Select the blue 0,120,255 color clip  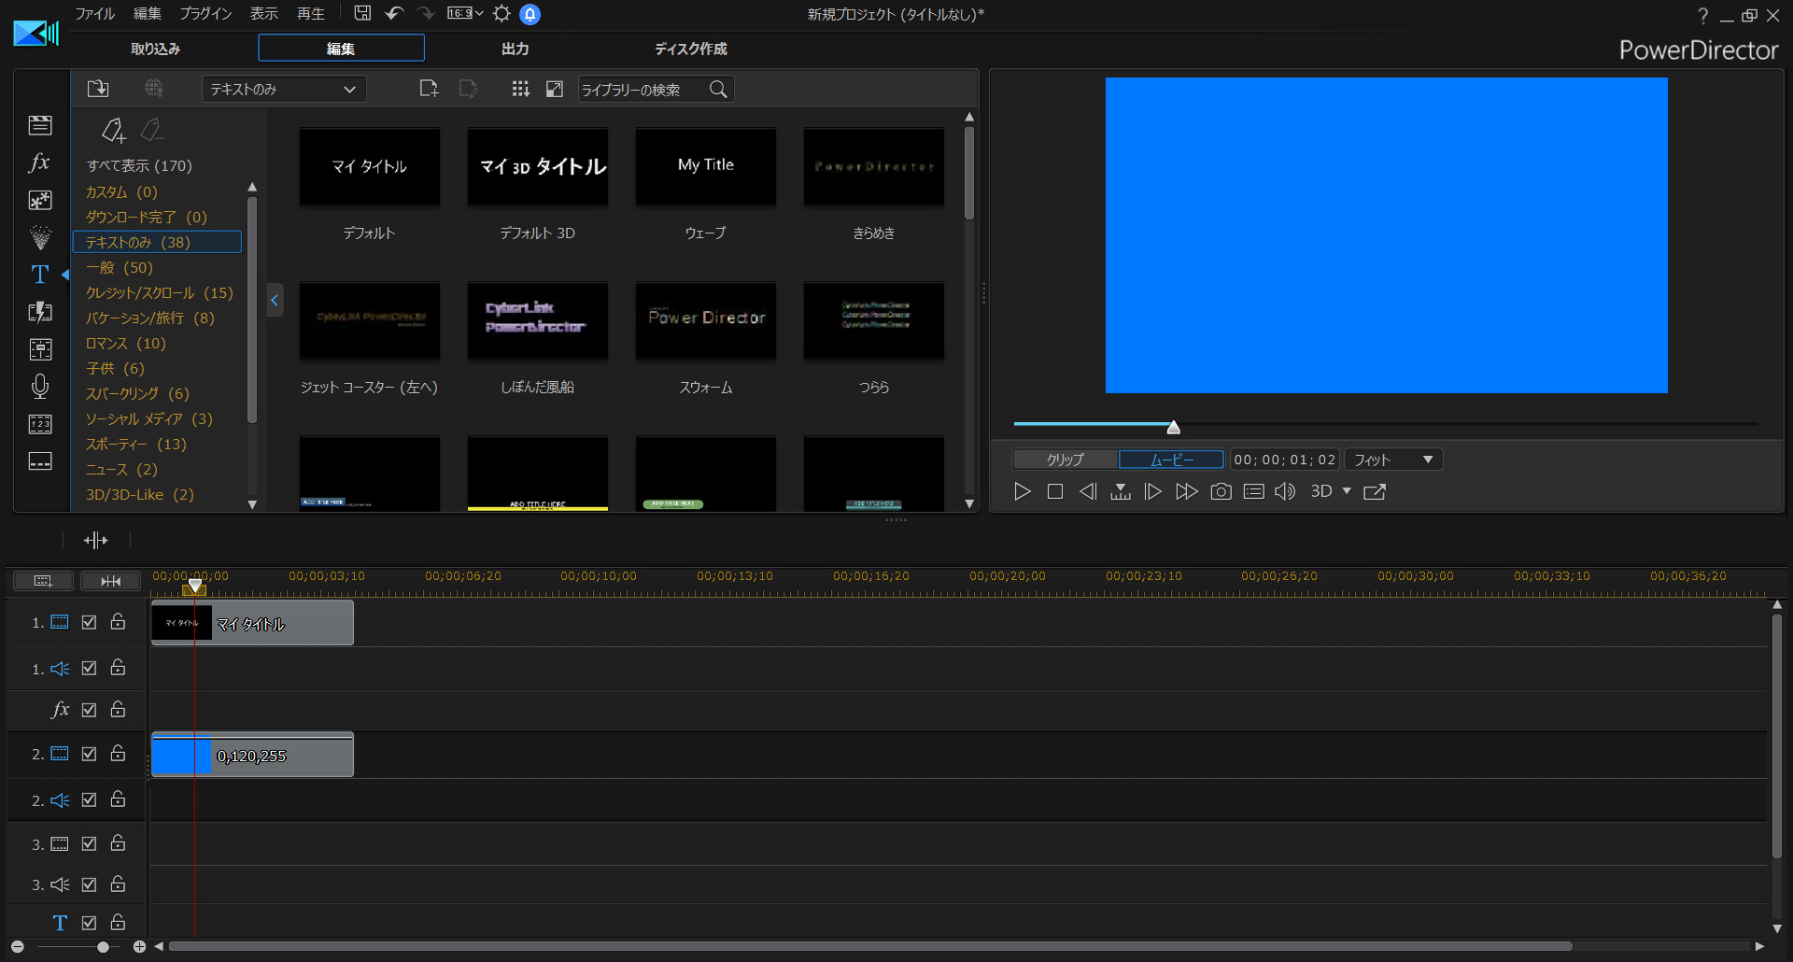252,755
